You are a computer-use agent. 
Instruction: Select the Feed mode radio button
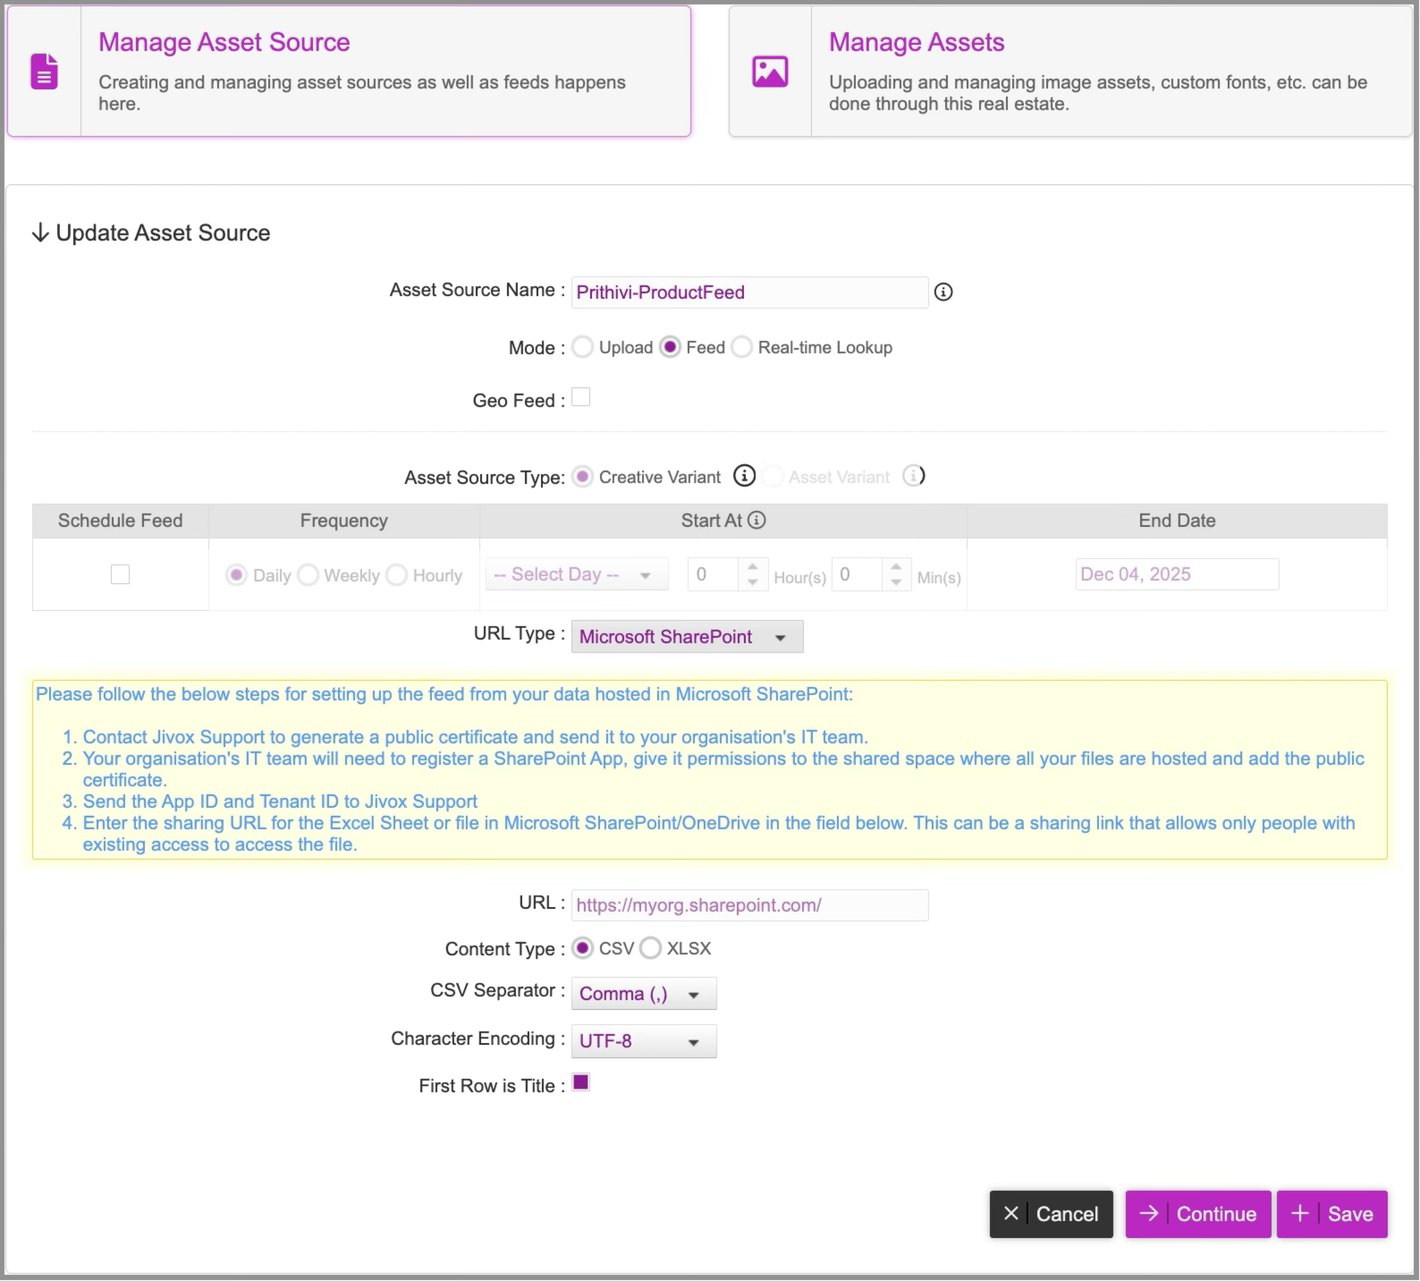click(670, 347)
